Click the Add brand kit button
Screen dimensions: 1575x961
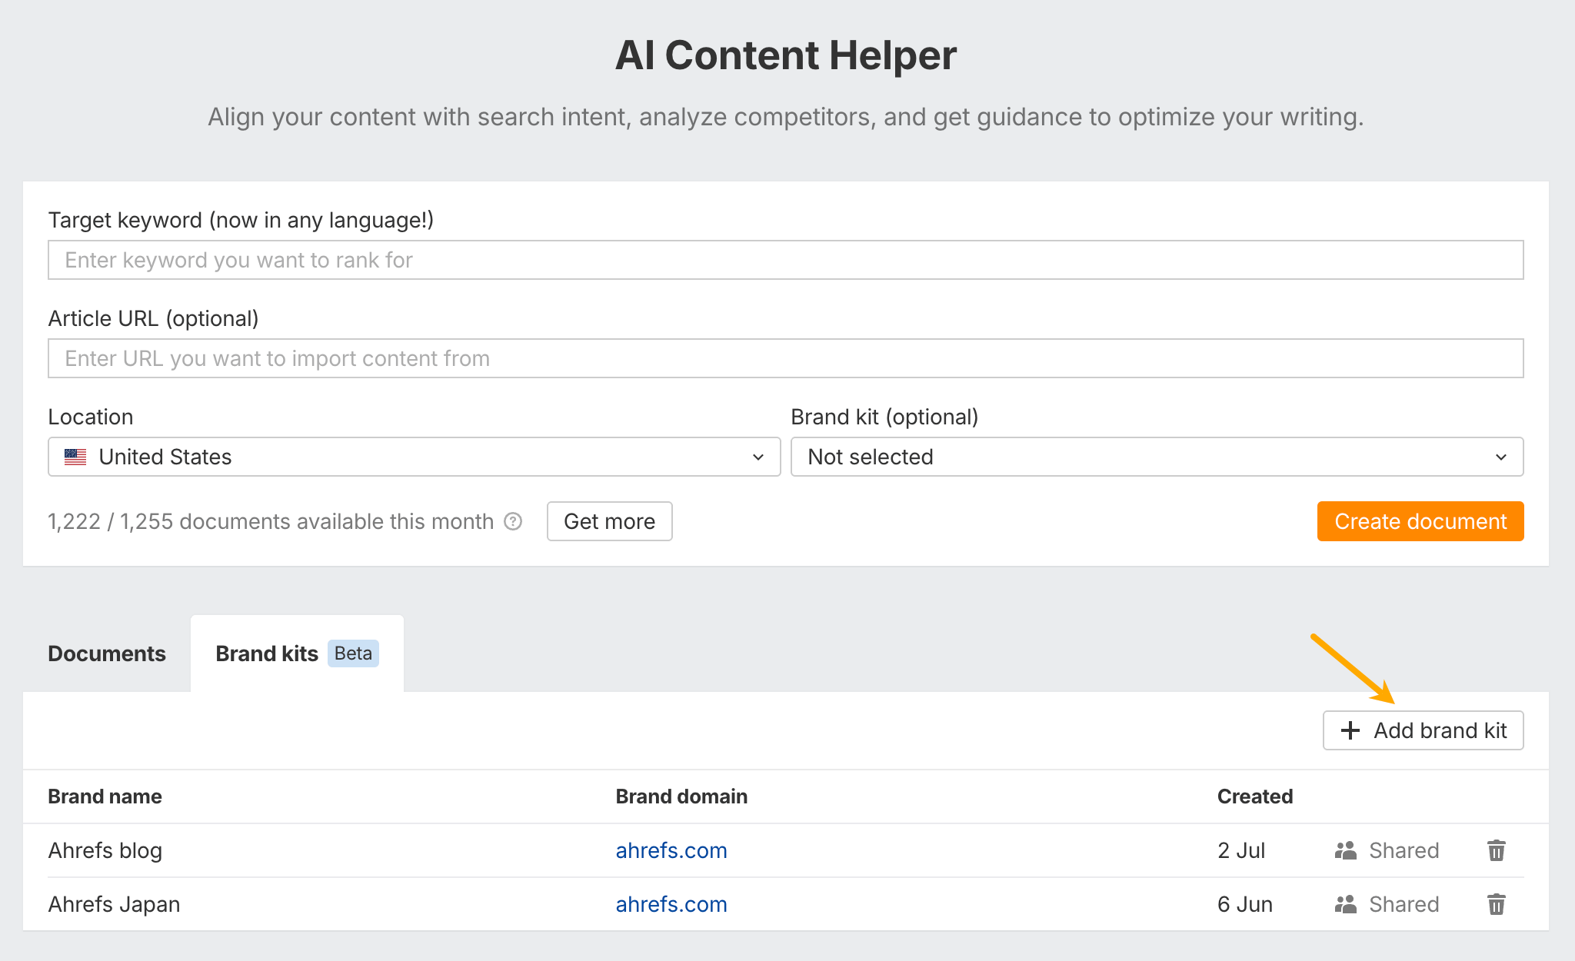pos(1423,730)
